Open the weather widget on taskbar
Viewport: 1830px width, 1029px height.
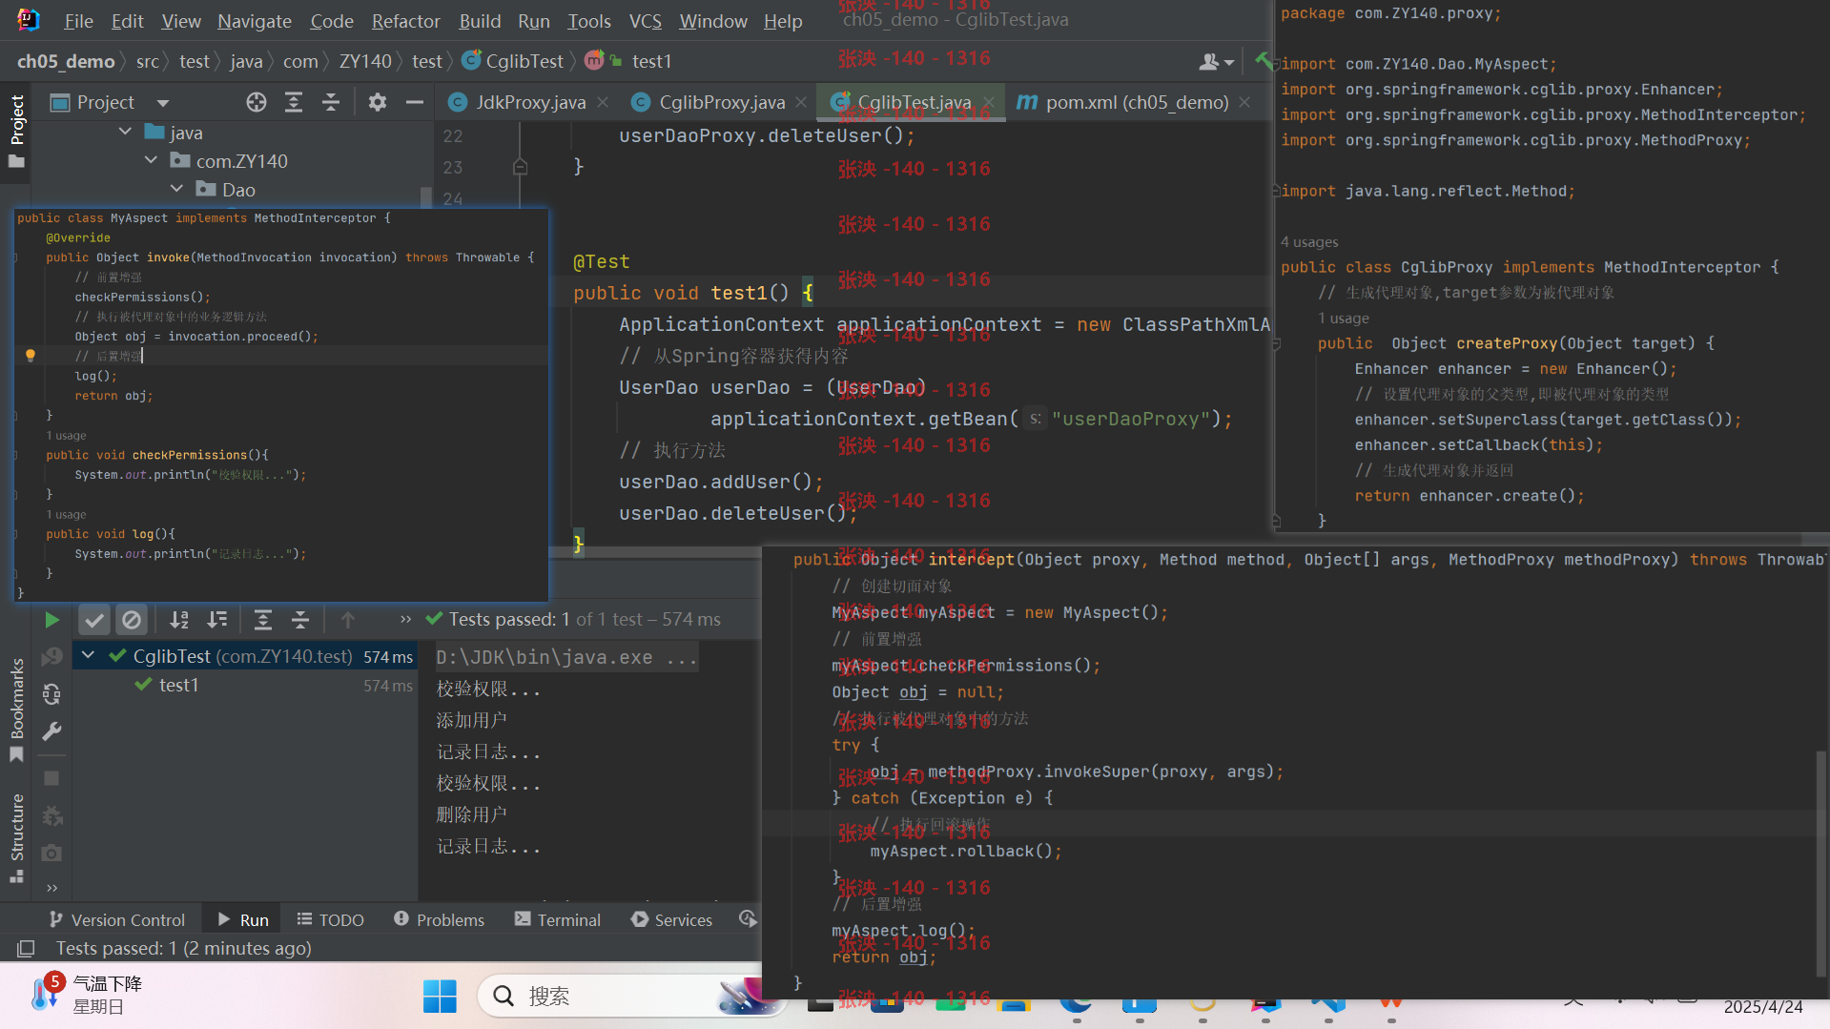tap(86, 995)
